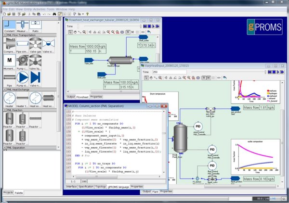This screenshot has height=203, width=289.
Task: Click the lock icon in heat exchanger flowsheet toolbar
Action: (x=118, y=32)
